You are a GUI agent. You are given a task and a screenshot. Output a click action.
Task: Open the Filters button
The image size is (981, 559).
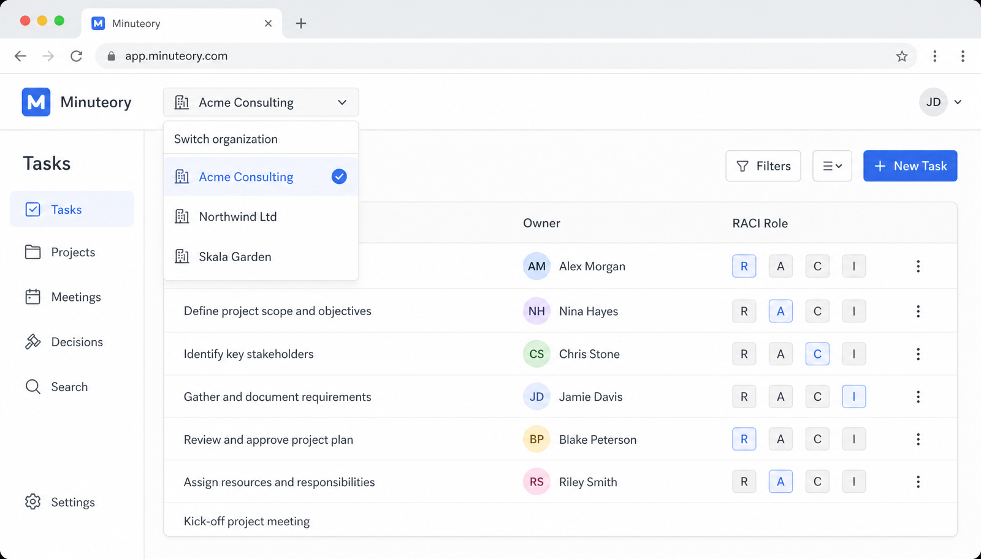coord(763,165)
